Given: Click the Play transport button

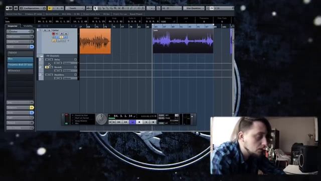Looking at the screenshot, I should pyautogui.click(x=146, y=122).
